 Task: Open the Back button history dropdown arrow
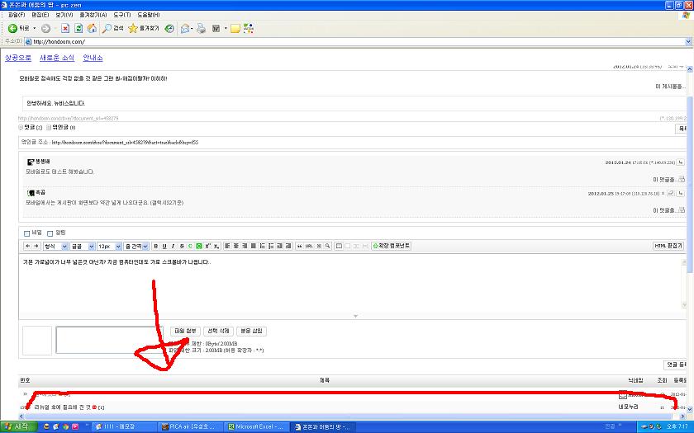35,28
